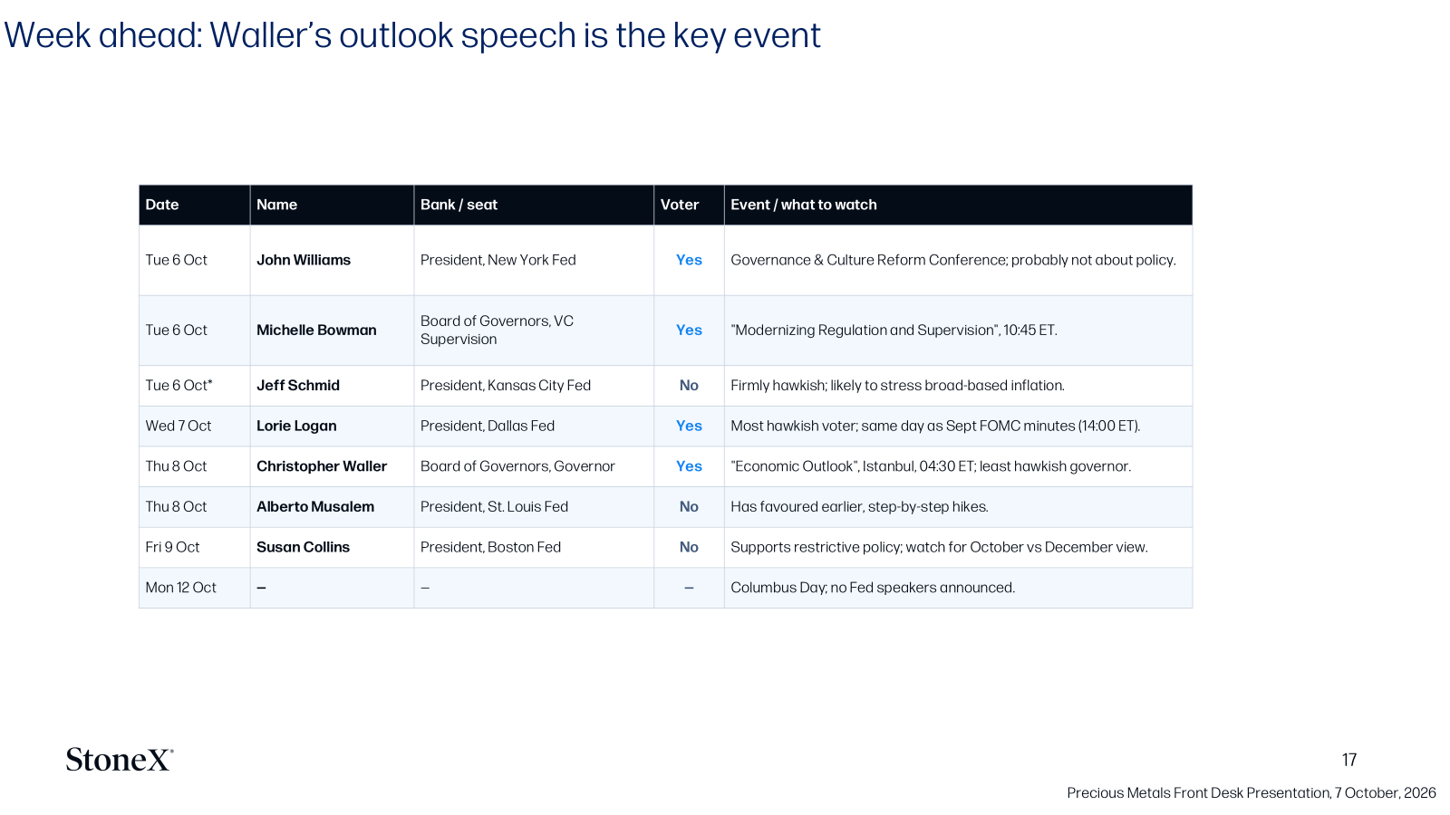Click 'No' voter cell in Jeff Schmid row
The image size is (1450, 815).
click(x=689, y=386)
